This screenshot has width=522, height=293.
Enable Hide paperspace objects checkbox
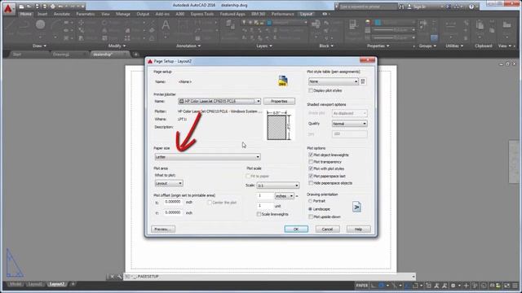pyautogui.click(x=311, y=183)
